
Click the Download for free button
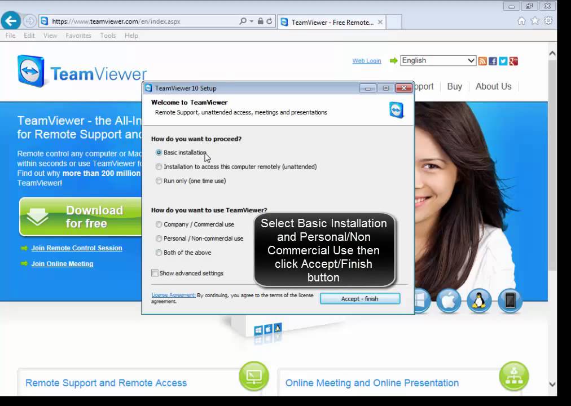[x=81, y=217]
